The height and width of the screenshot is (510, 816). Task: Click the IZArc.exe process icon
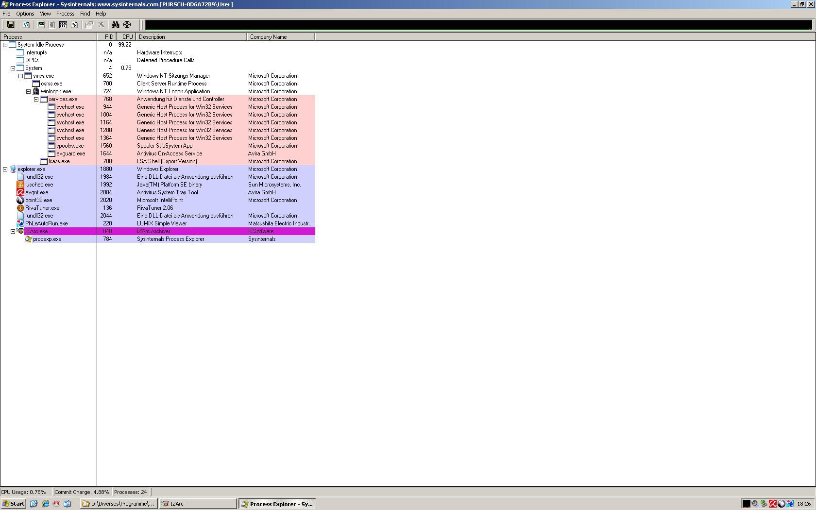tap(20, 231)
